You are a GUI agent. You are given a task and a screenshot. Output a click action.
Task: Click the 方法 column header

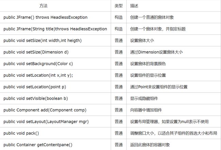tap(44, 6)
